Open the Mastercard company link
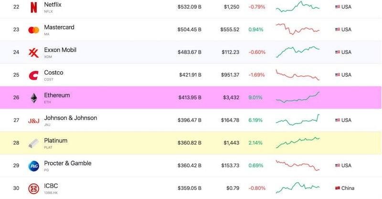 click(x=59, y=27)
